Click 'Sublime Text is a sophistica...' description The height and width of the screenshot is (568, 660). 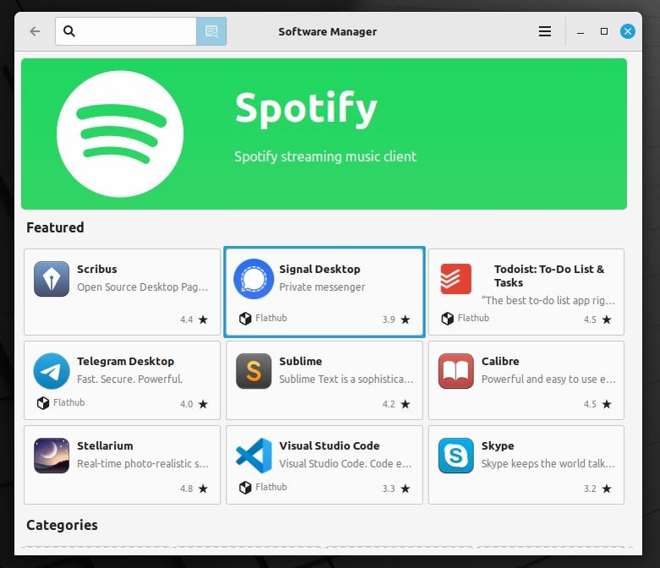pos(346,379)
